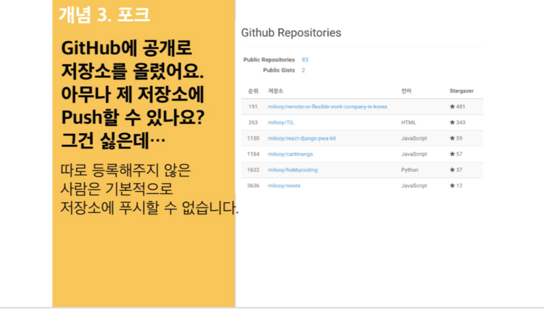Click the text 그건 싫은데…

(x=113, y=141)
